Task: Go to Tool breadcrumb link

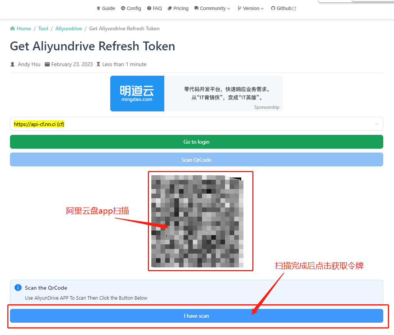Action: click(x=43, y=29)
